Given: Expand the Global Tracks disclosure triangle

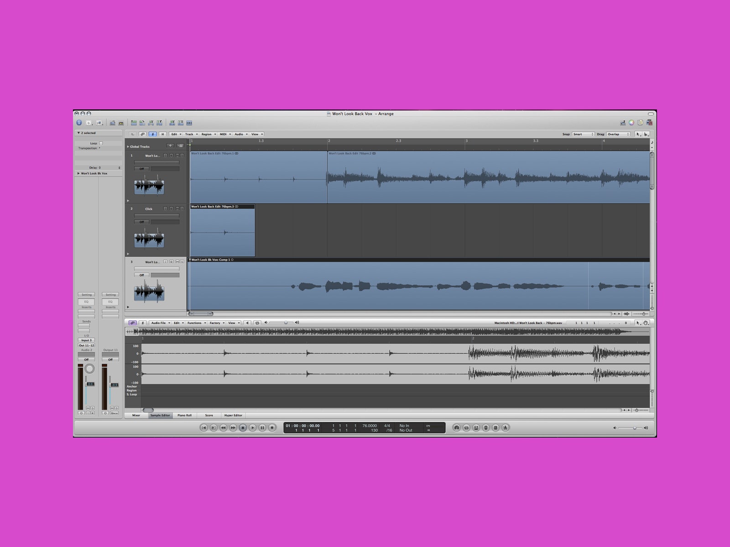Looking at the screenshot, I should click(128, 147).
